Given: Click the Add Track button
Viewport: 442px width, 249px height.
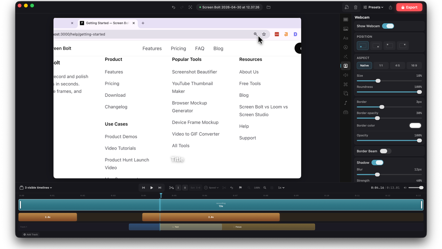Looking at the screenshot, I should click(31, 234).
